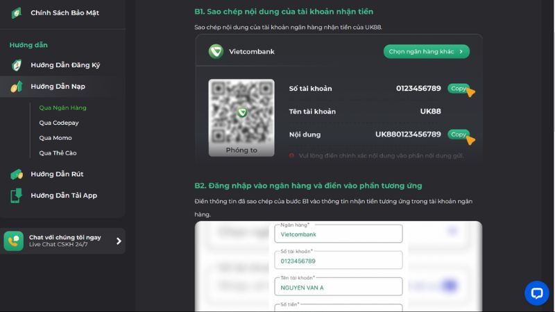
Task: Click the Hướng Dẫn Rút withdraw icon
Action: [16, 174]
